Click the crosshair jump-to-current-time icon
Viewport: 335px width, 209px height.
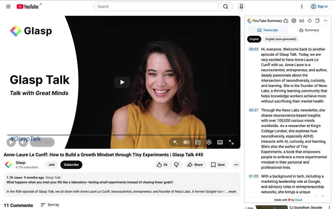coord(310,21)
